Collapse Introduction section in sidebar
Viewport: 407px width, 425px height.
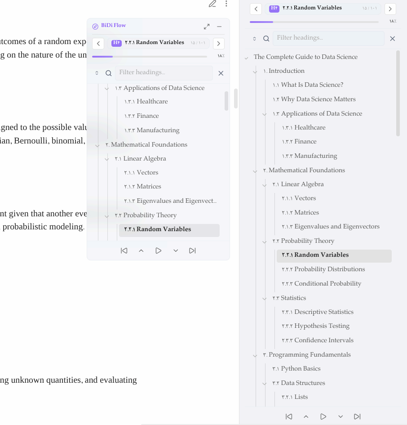tap(255, 72)
